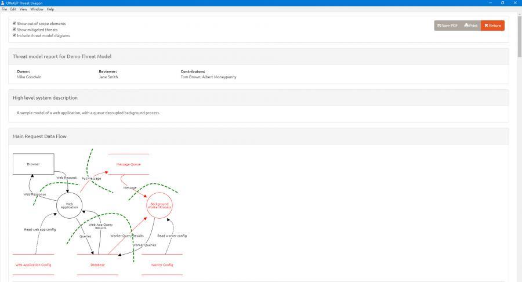Minimize the Threat Dragon window
This screenshot has width=522, height=282.
pos(490,3)
